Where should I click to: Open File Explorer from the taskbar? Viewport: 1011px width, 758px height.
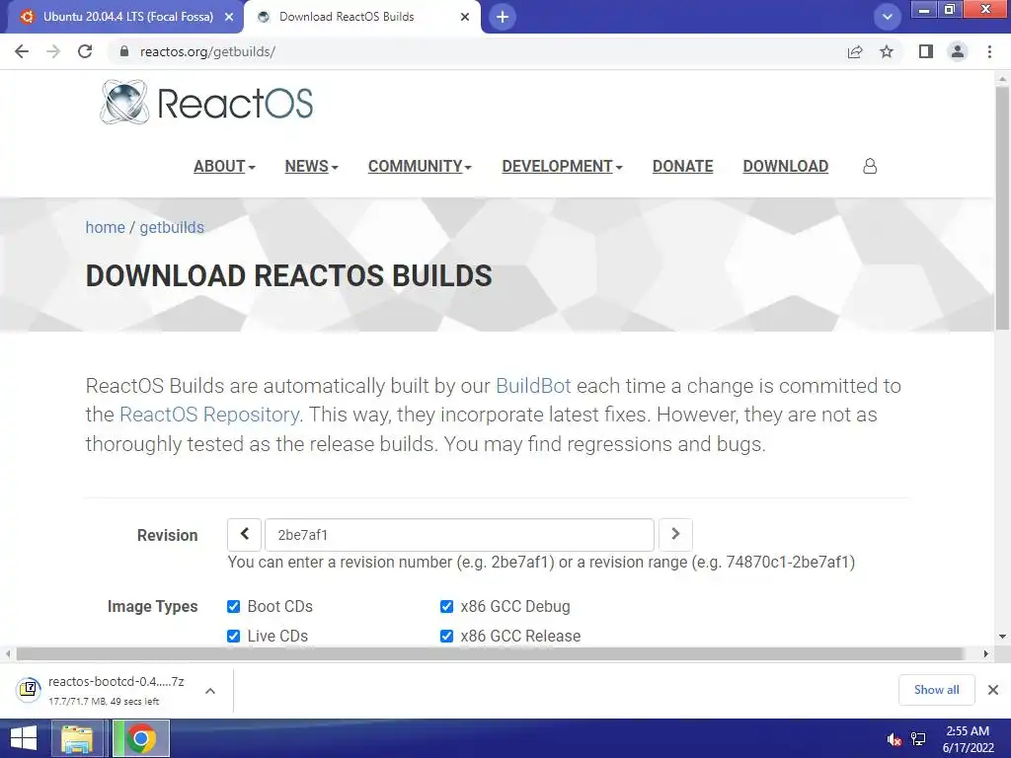(77, 738)
